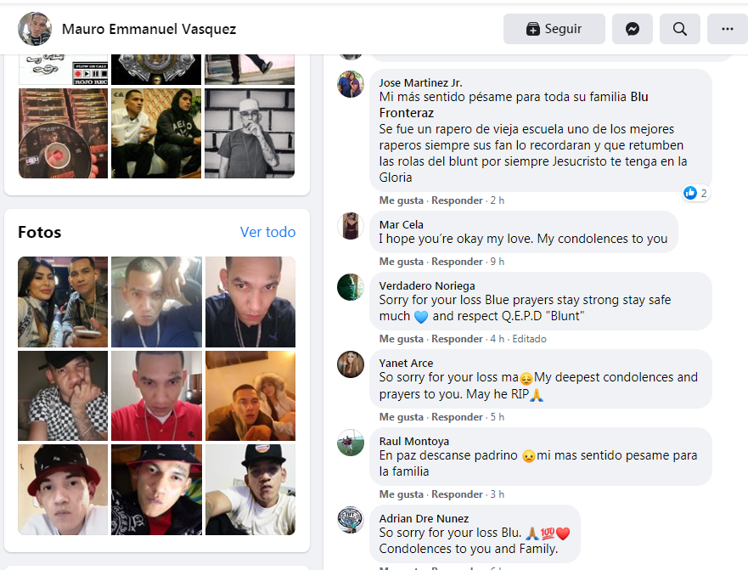Click the search magnifier icon
Image resolution: width=748 pixels, height=570 pixels.
(680, 29)
